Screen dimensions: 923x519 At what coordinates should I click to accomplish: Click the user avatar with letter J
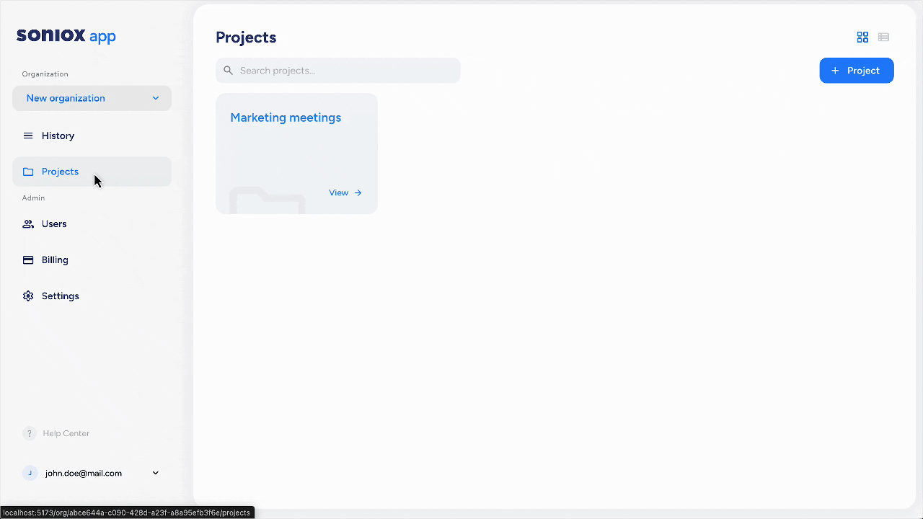(x=30, y=473)
